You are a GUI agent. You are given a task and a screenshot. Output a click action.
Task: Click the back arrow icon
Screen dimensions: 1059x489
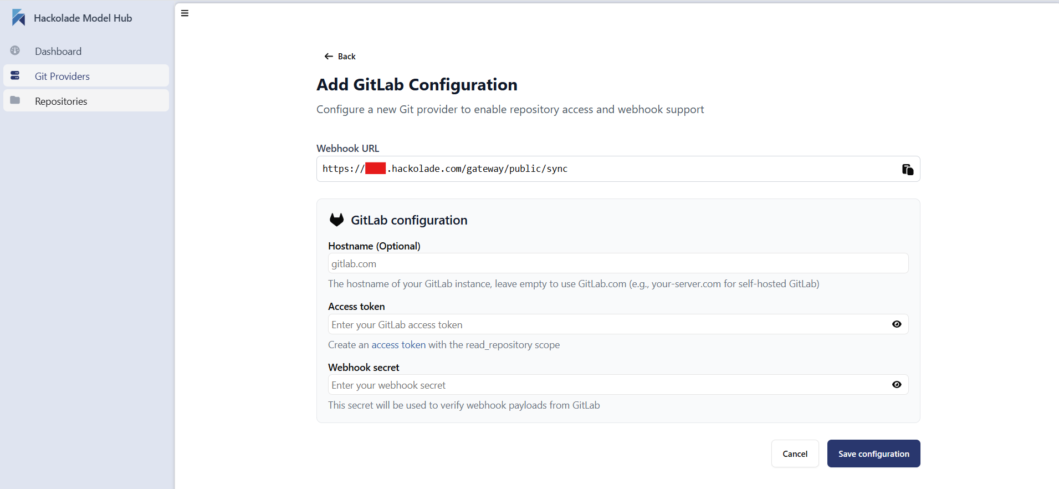[x=328, y=56]
